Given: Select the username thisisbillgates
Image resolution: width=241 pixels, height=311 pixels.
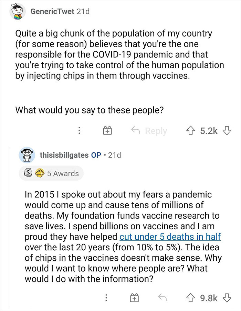Looking at the screenshot, I should pos(65,155).
